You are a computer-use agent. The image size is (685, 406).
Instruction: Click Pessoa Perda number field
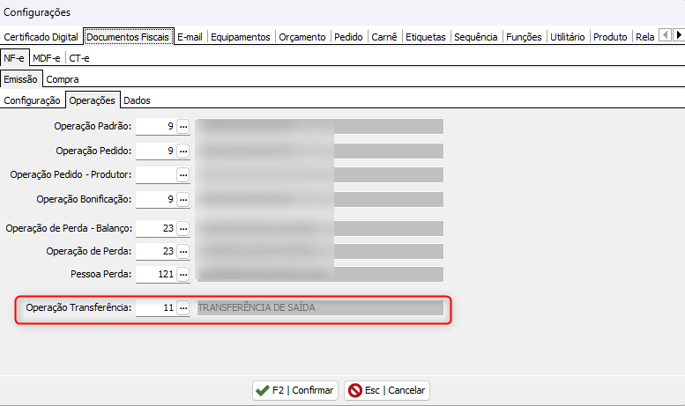coord(155,275)
